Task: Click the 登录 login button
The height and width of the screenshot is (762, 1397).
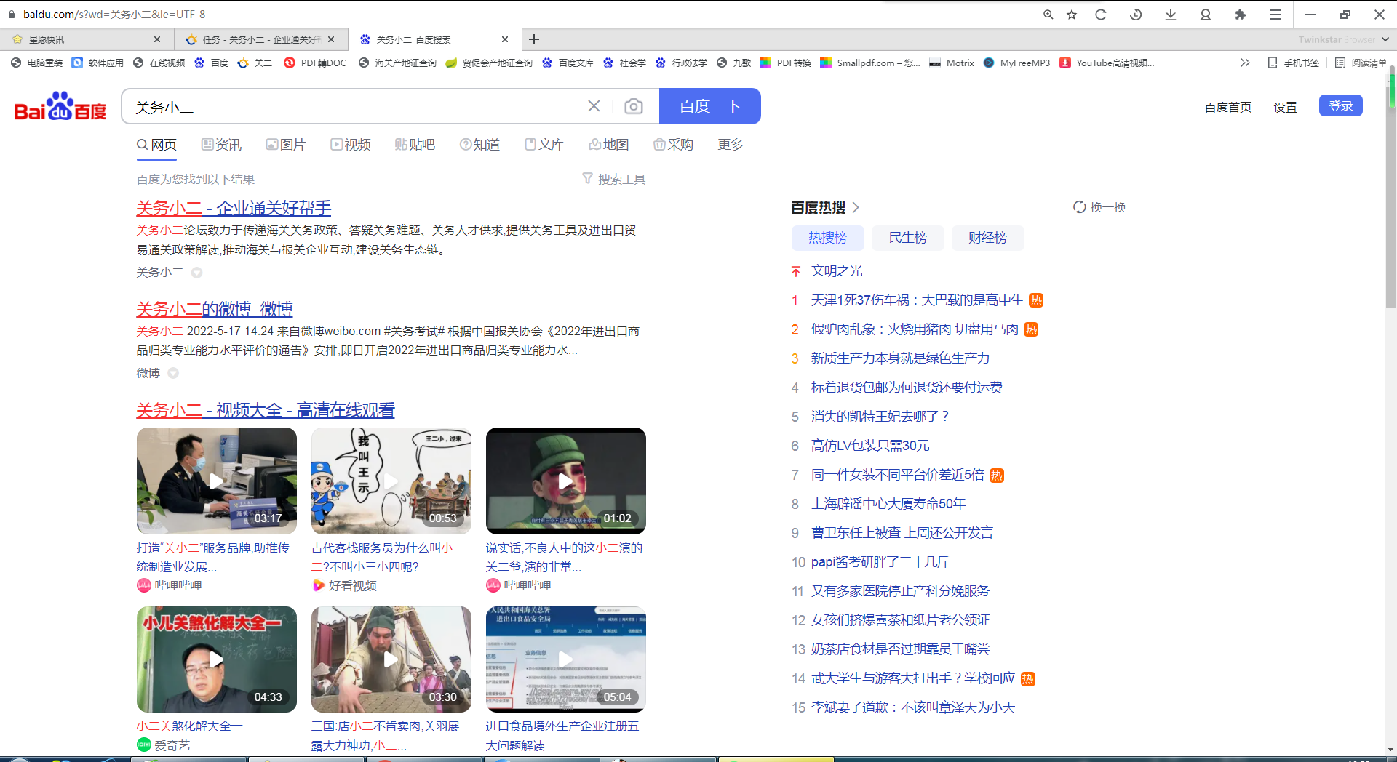Action: coord(1341,105)
